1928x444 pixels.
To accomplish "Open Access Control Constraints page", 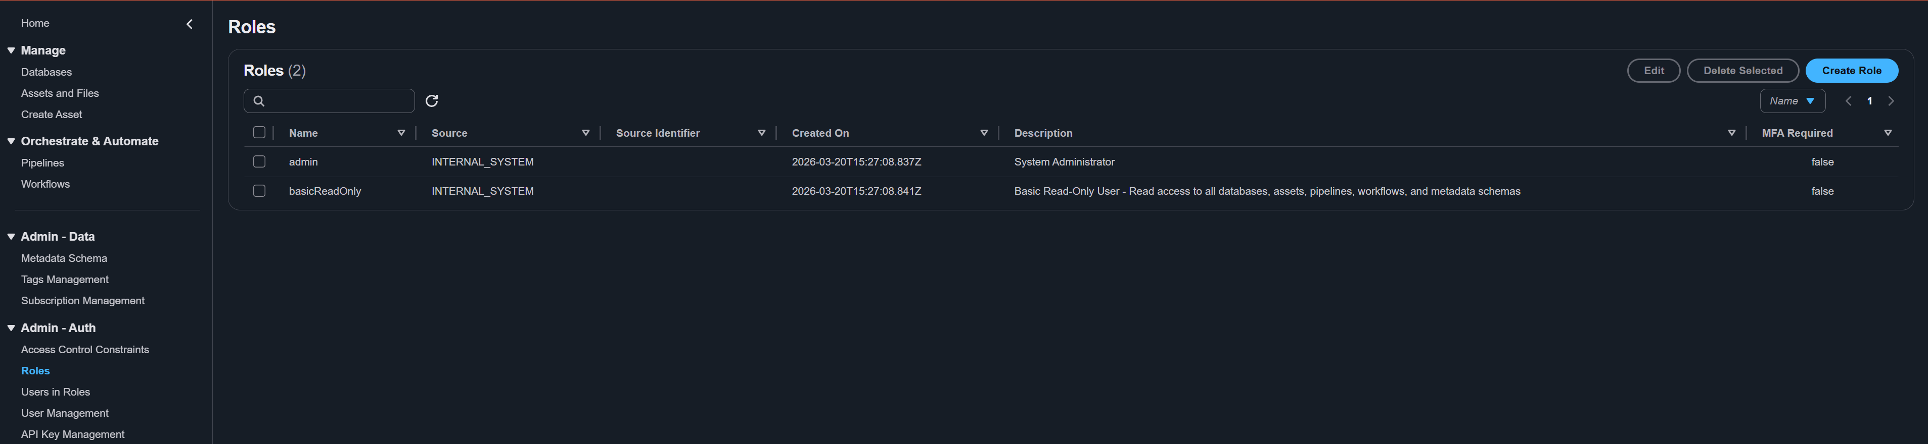I will tap(85, 349).
